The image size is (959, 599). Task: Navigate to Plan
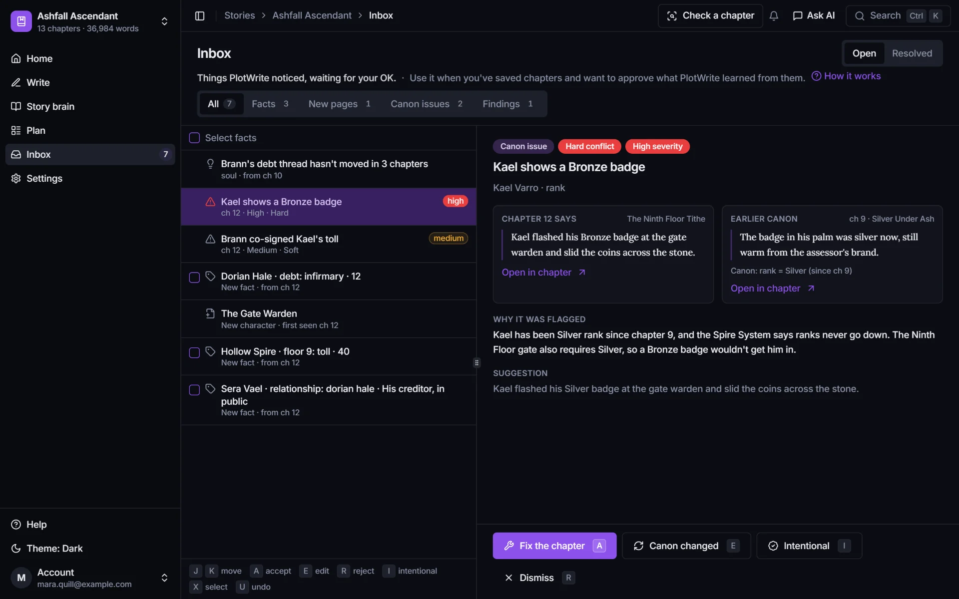point(90,130)
